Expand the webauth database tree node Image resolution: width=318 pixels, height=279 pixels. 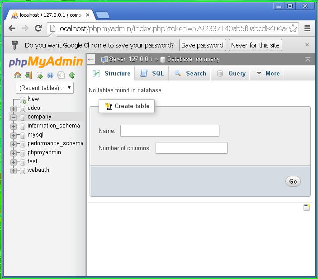pos(14,171)
